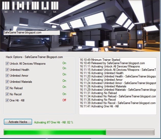Click the On status beside No Reload
Viewport: 161px width, 139px height.
click(x=64, y=87)
